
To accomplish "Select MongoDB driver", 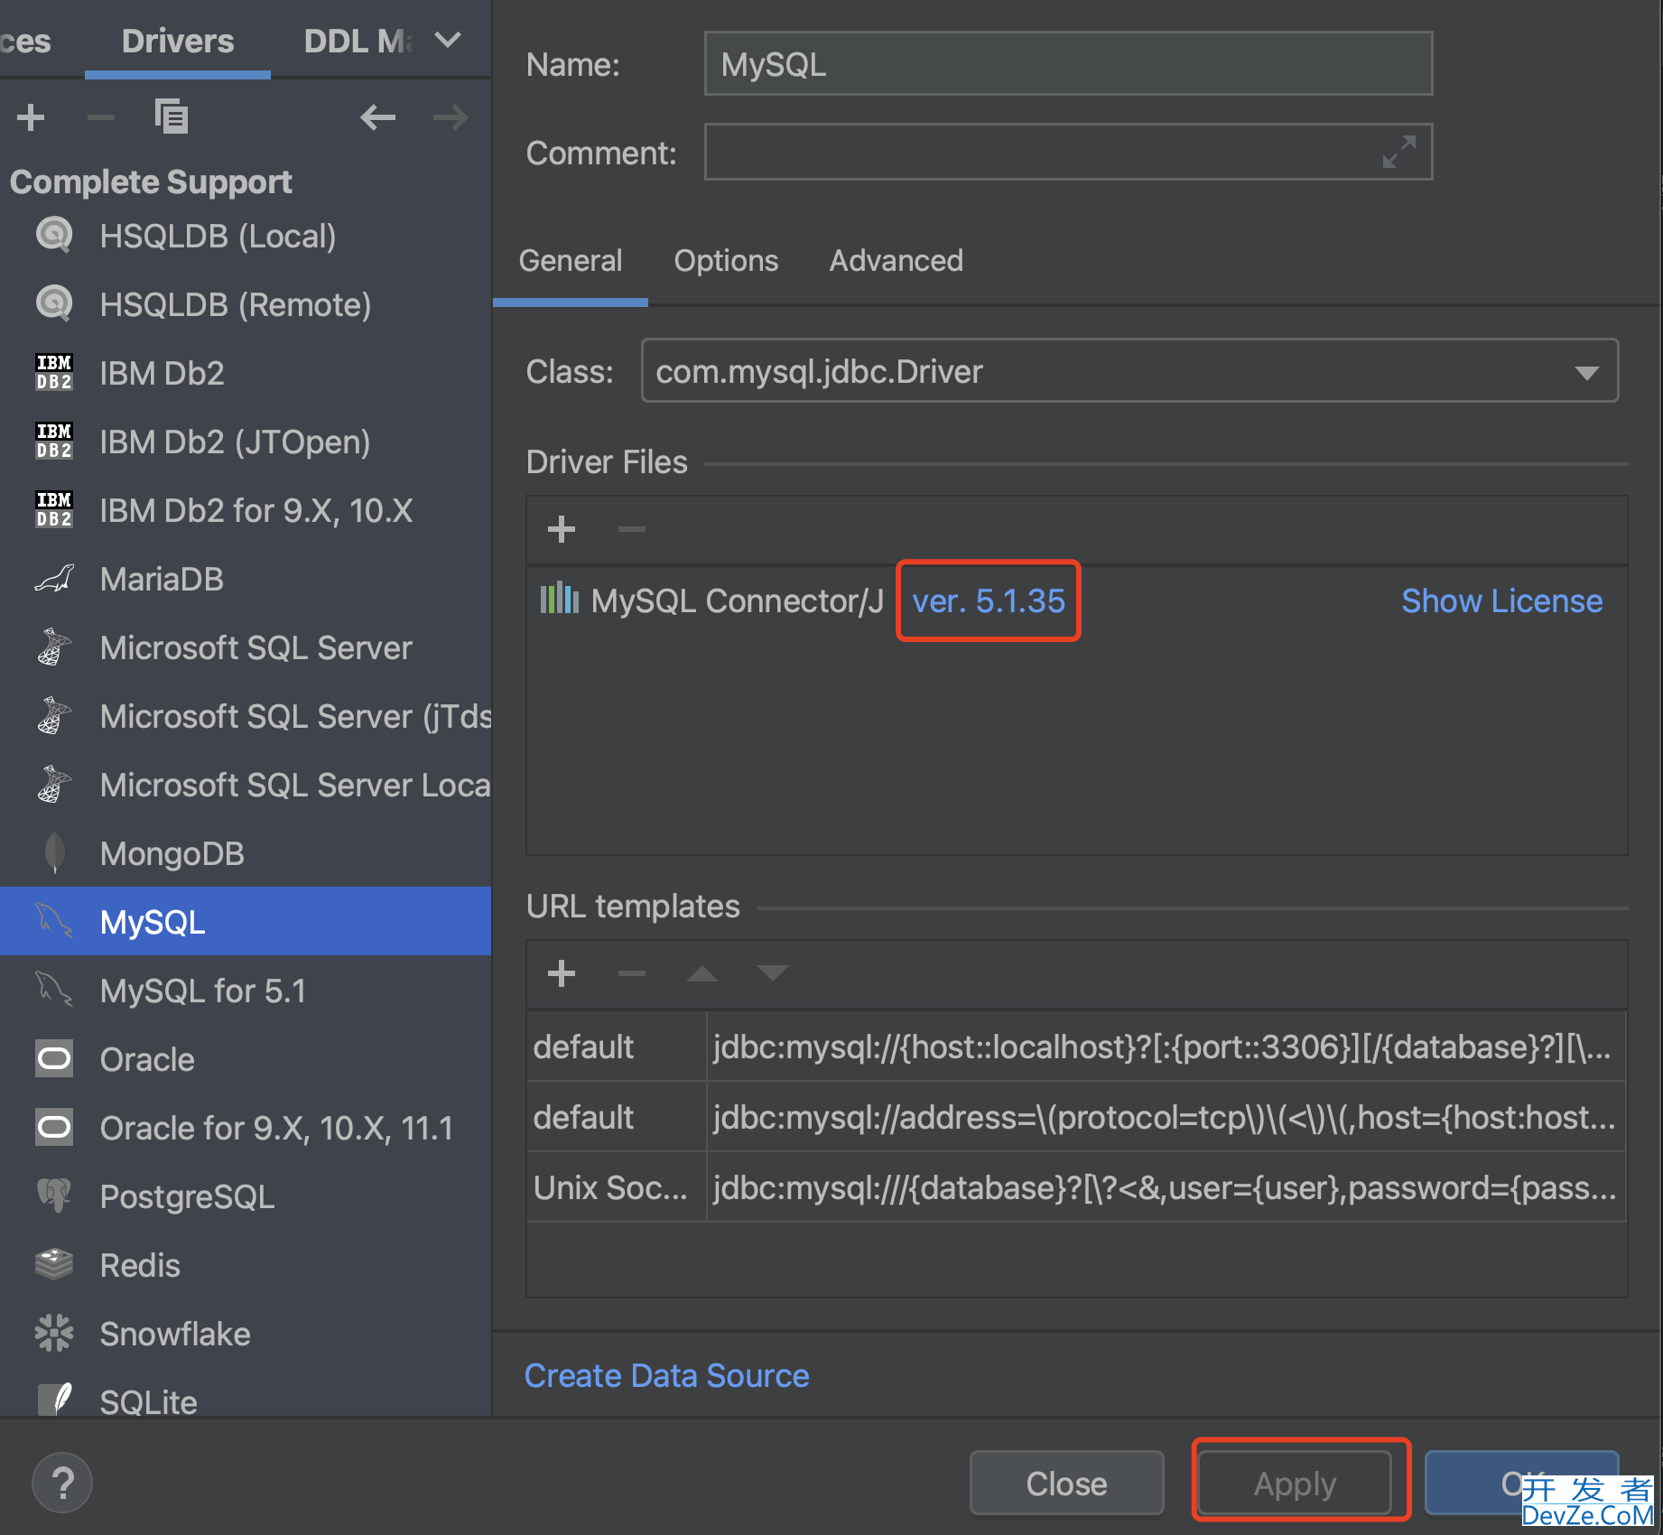I will tap(246, 853).
